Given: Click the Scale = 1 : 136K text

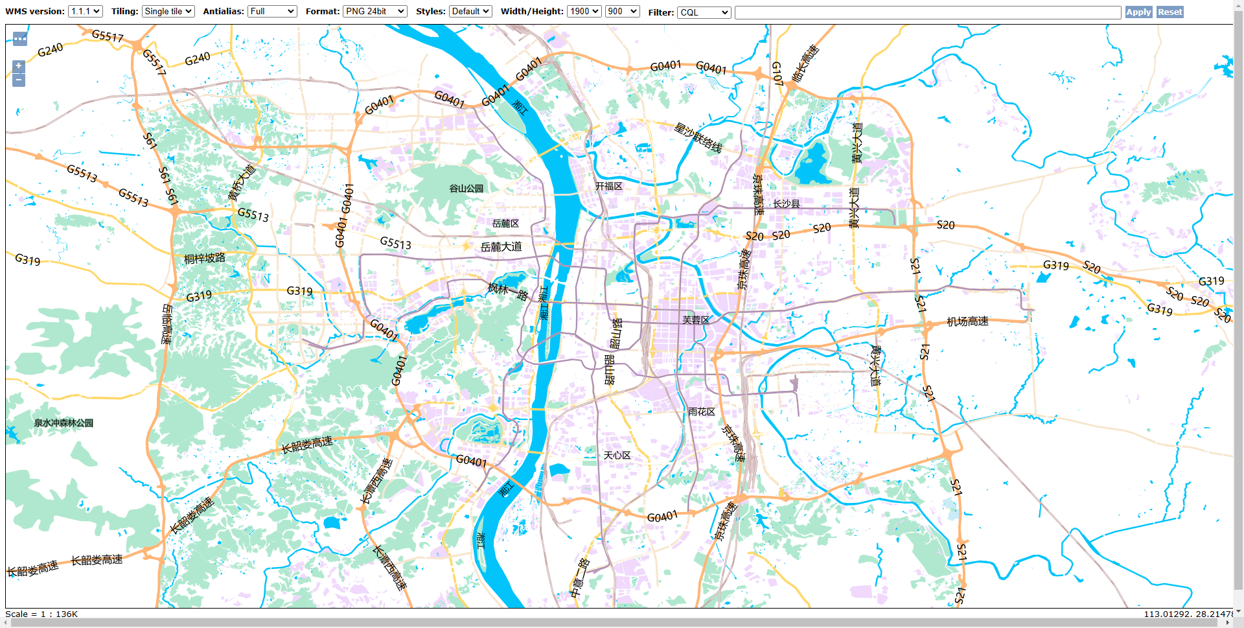Looking at the screenshot, I should click(41, 614).
